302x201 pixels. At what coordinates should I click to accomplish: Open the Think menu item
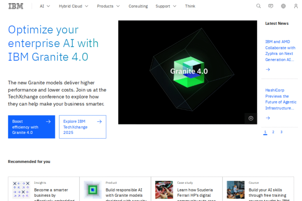pos(190,6)
